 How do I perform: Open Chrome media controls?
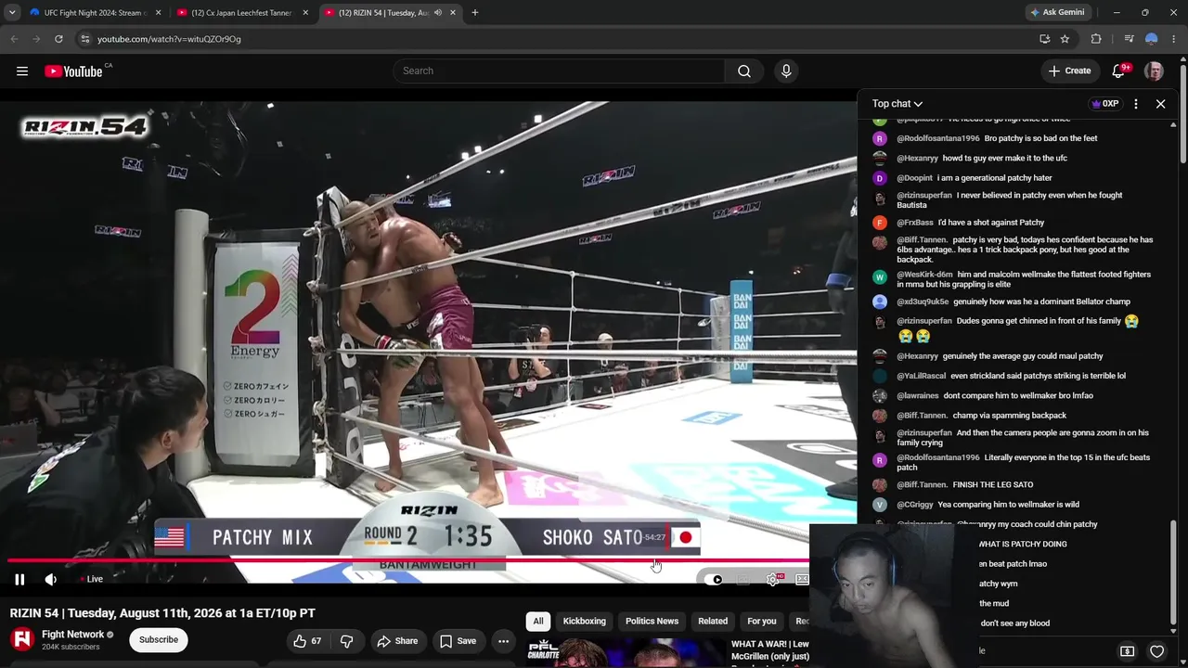(x=1129, y=39)
